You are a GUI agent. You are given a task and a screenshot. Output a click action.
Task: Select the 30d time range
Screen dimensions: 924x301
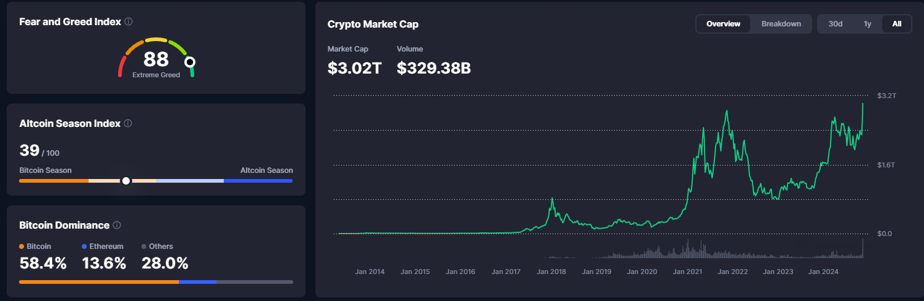click(x=835, y=24)
